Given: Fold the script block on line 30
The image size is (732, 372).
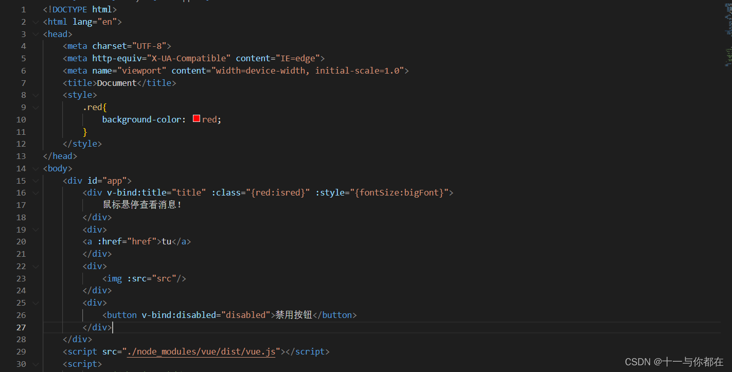Looking at the screenshot, I should 35,364.
